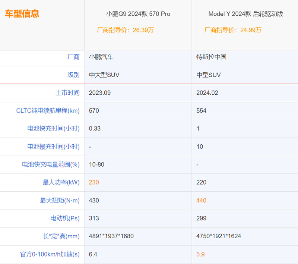298x264 pixels.
Task: Click the orange 5.9 acceleration value
Action: point(200,254)
